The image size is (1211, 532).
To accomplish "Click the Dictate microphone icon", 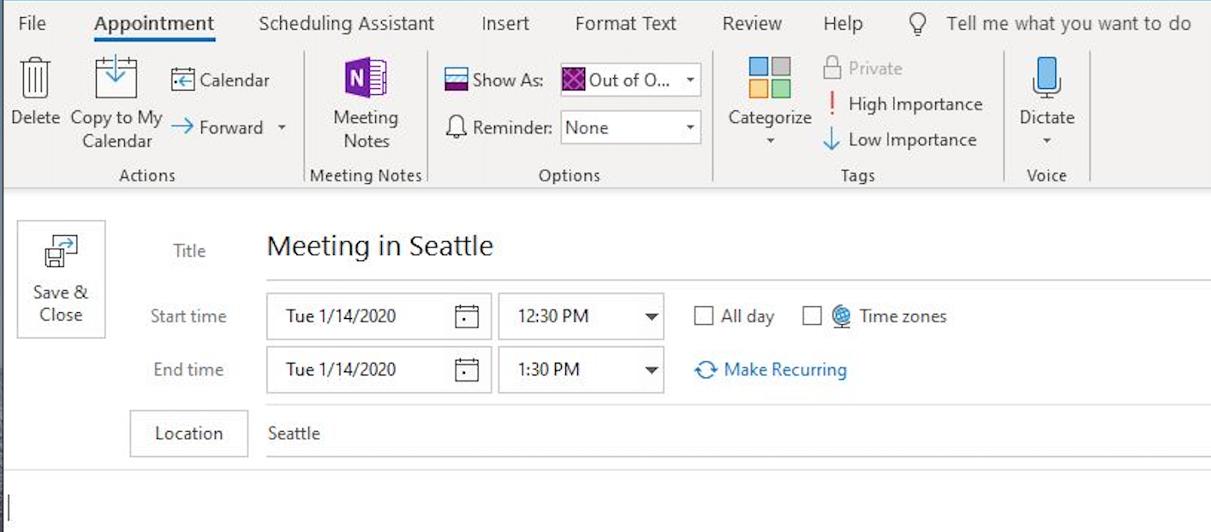I will pos(1047,79).
